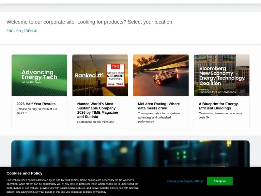Open the McLaren race car image

tap(161, 75)
